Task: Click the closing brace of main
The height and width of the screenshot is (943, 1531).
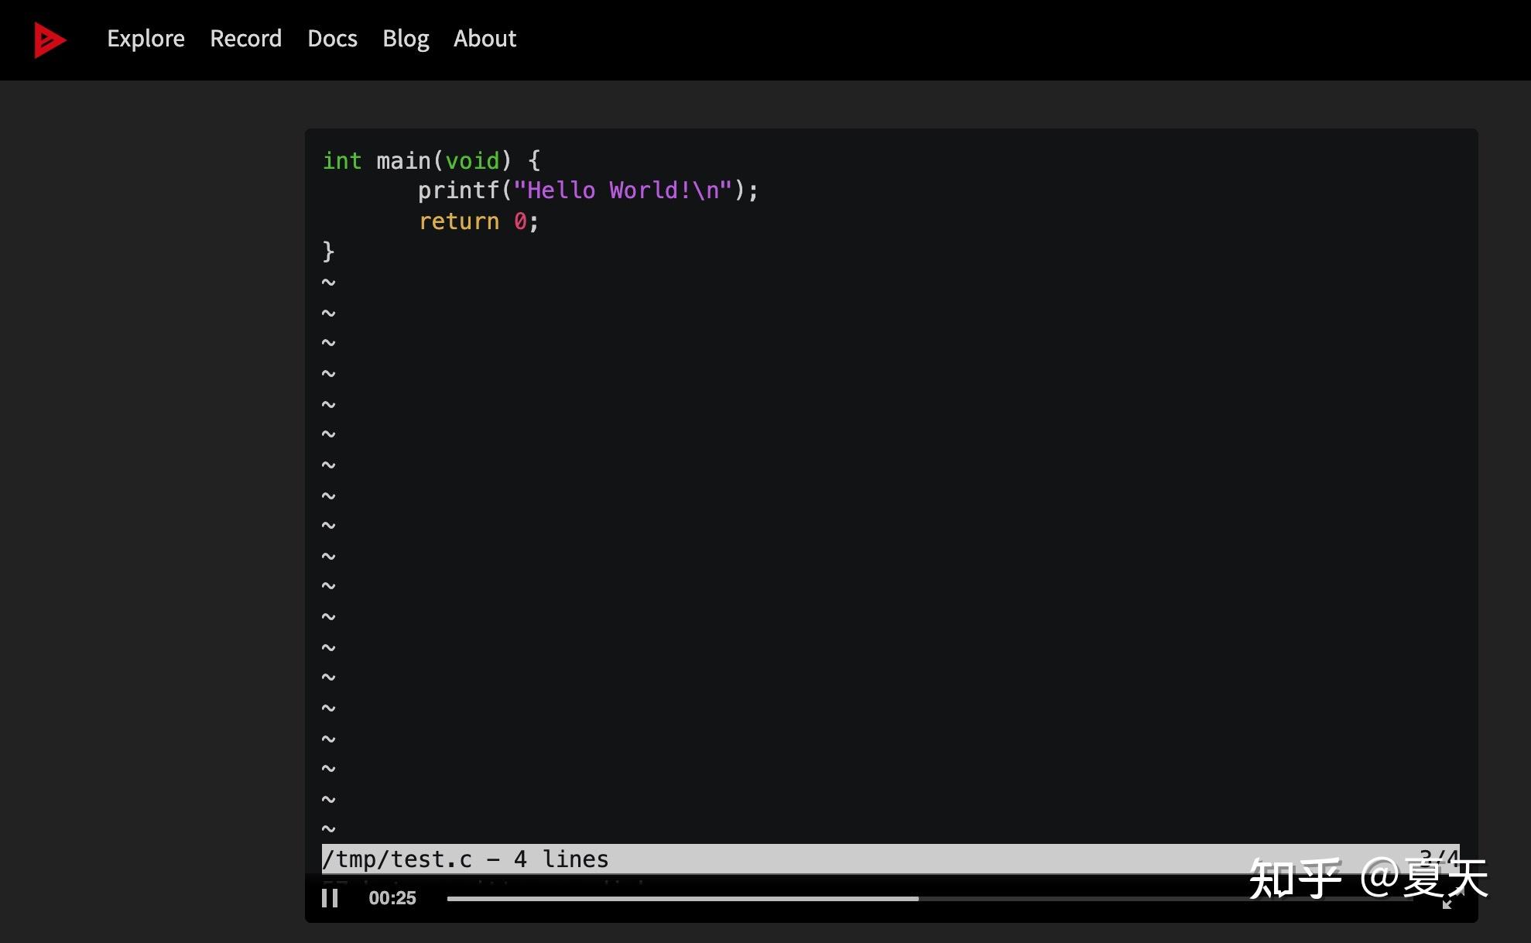Action: [328, 252]
